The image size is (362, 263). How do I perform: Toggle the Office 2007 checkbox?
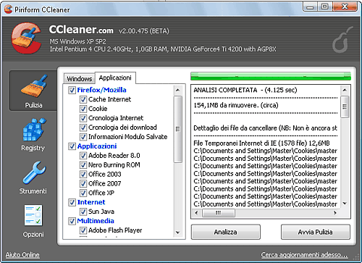pyautogui.click(x=83, y=183)
